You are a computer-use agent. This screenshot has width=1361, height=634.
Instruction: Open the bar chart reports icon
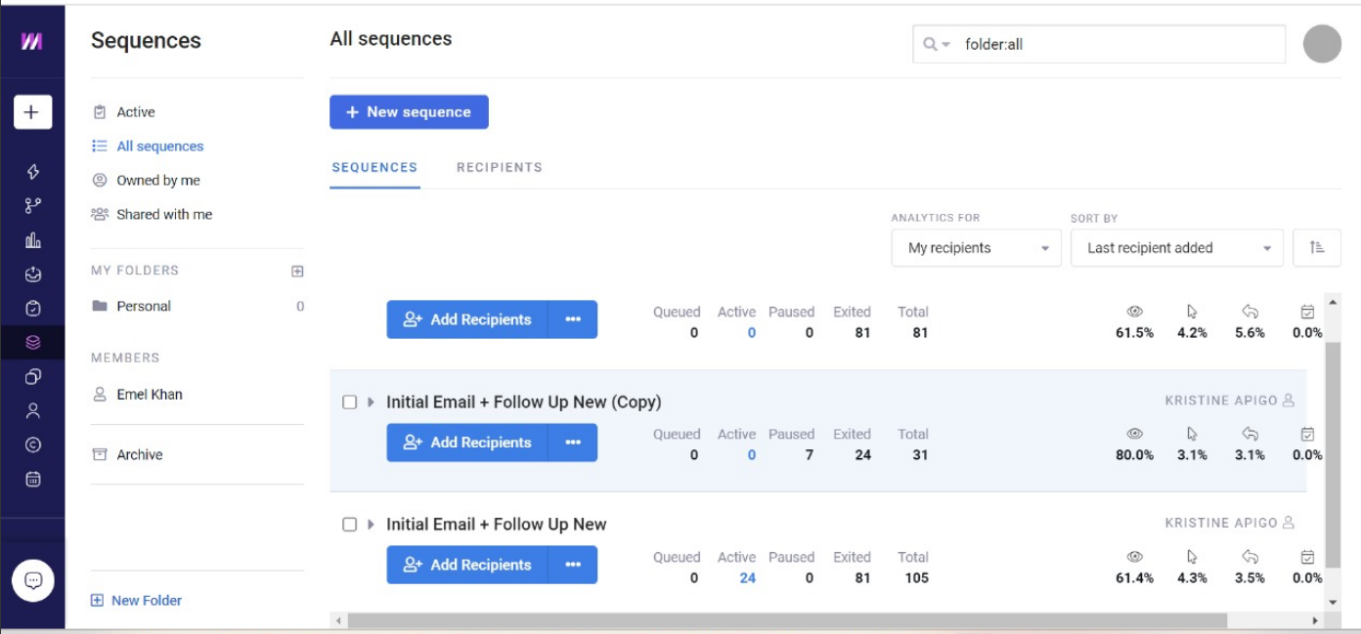pyautogui.click(x=33, y=240)
